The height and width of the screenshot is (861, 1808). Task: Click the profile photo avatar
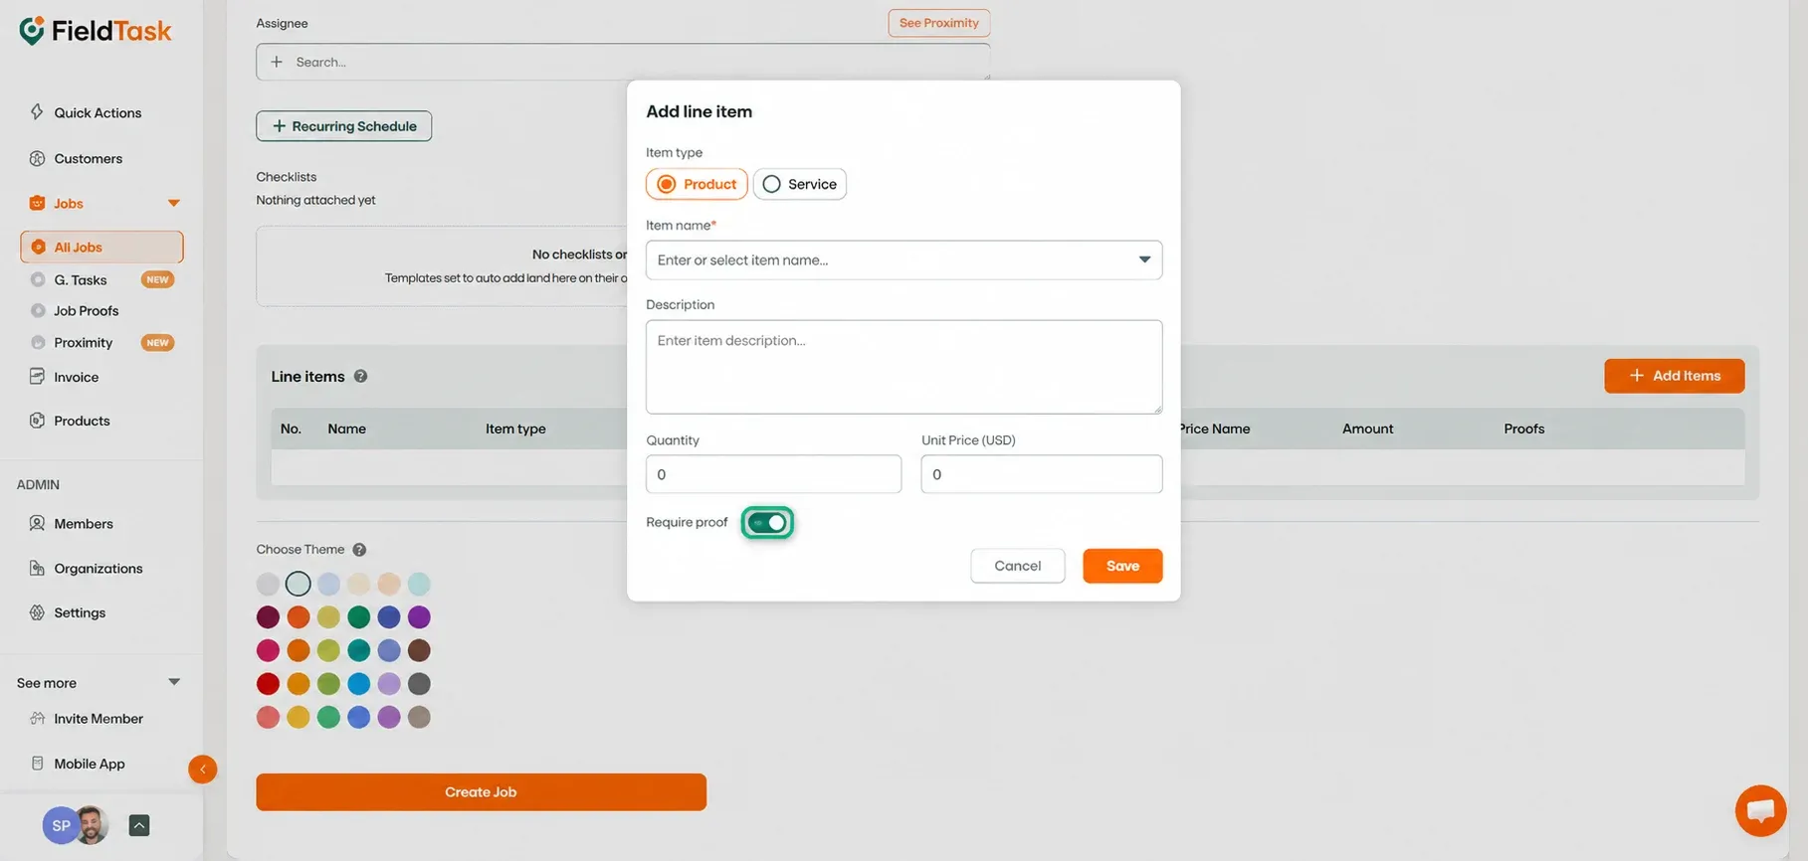pos(92,825)
